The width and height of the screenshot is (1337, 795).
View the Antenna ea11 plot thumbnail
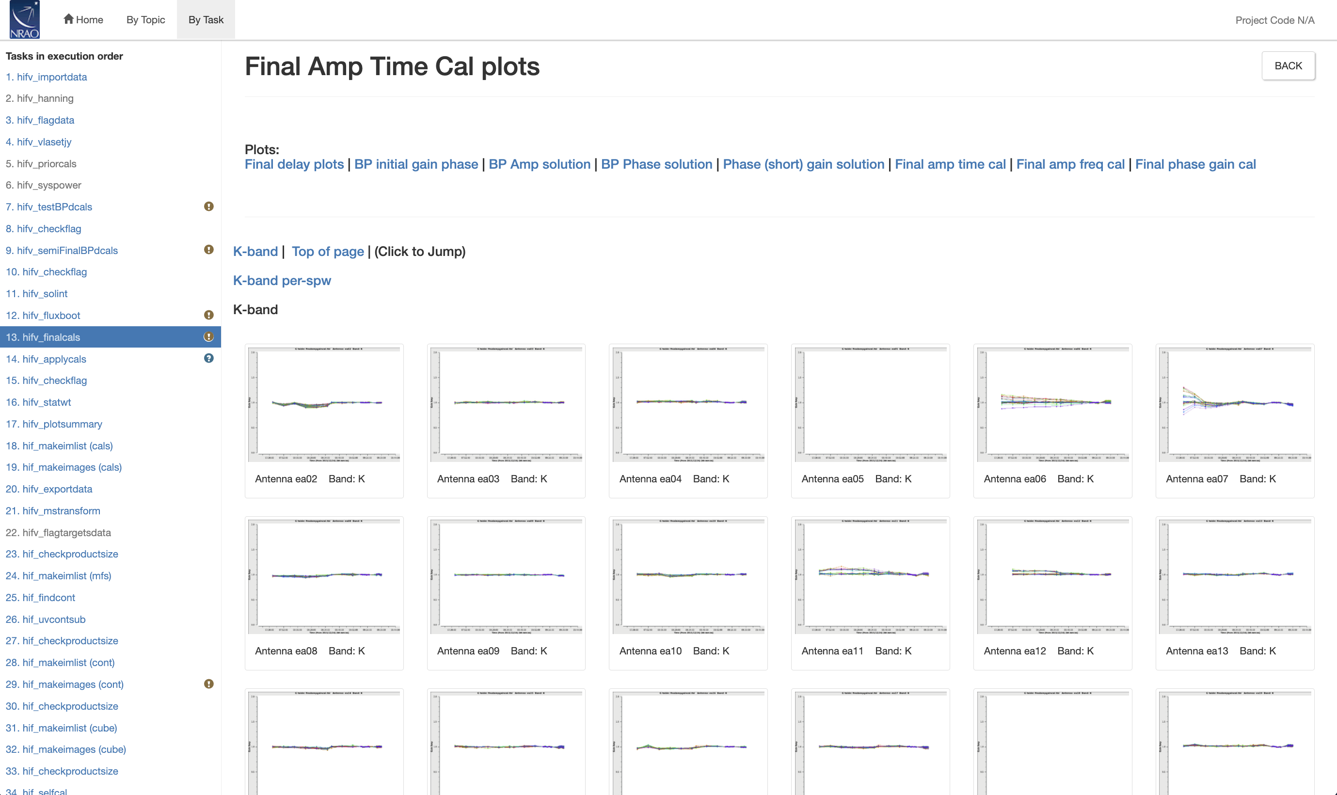tap(871, 576)
